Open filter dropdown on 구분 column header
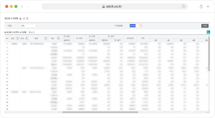The height and width of the screenshot is (118, 215). (x=58, y=38)
